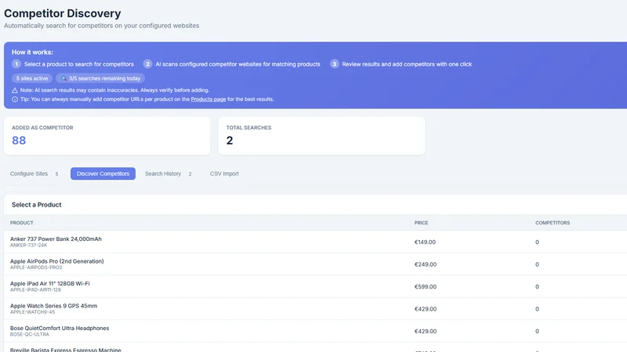Viewport: 627px width, 352px height.
Task: Click the search icon in searches remaining badge
Action: [63, 79]
